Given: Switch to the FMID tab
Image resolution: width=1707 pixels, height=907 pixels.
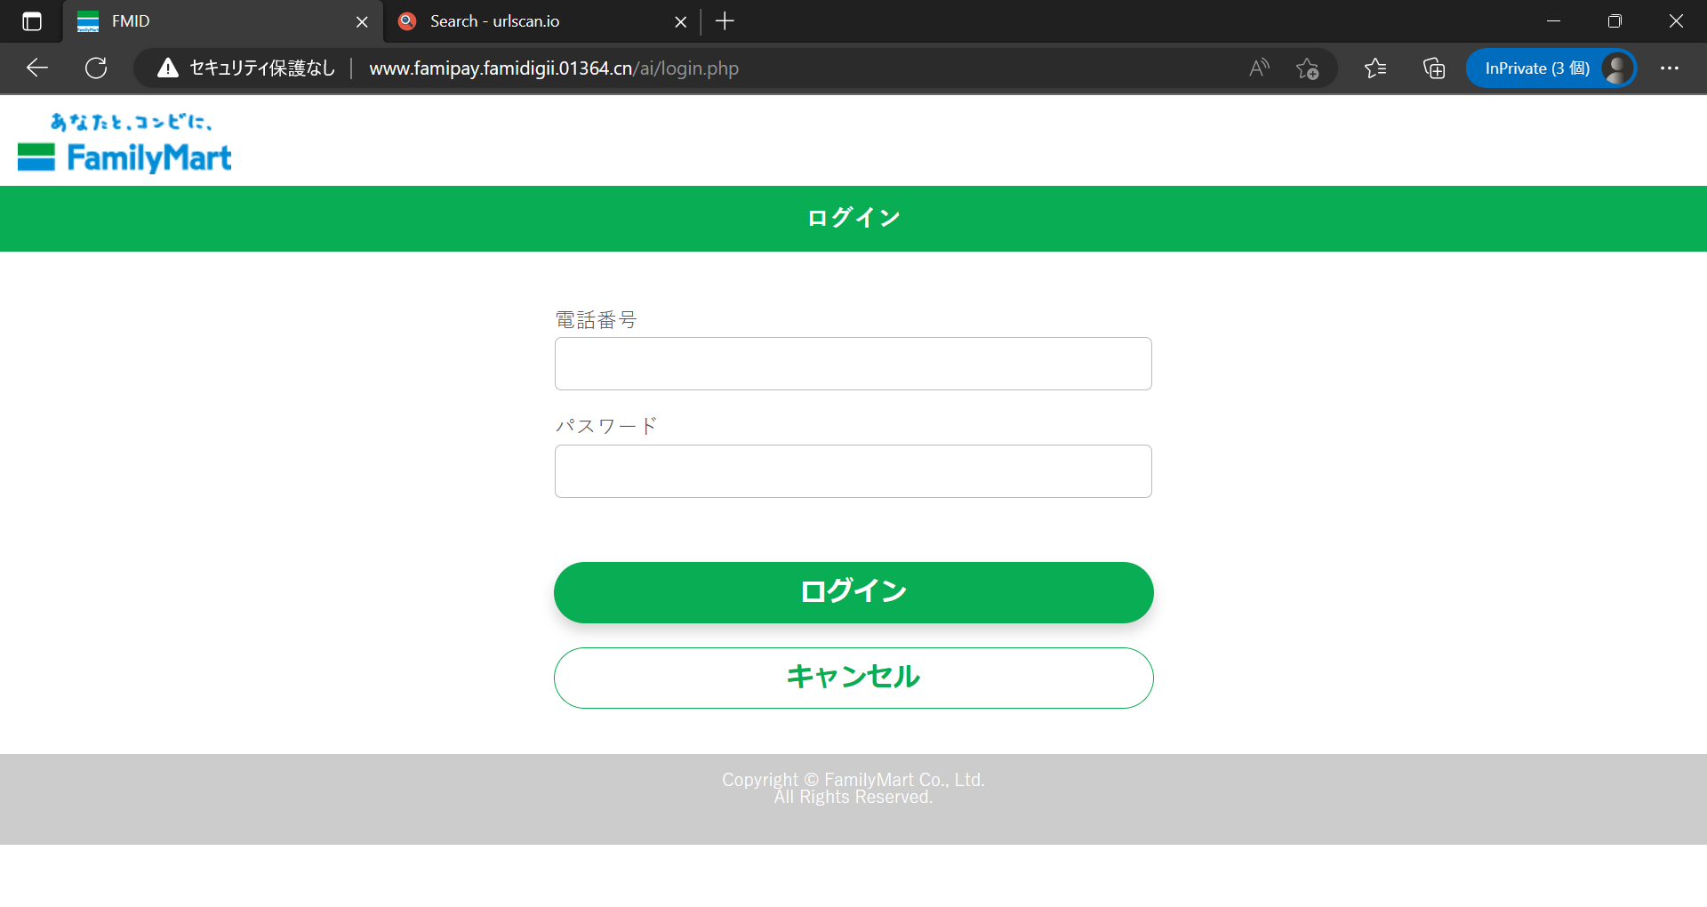Looking at the screenshot, I should pyautogui.click(x=222, y=21).
